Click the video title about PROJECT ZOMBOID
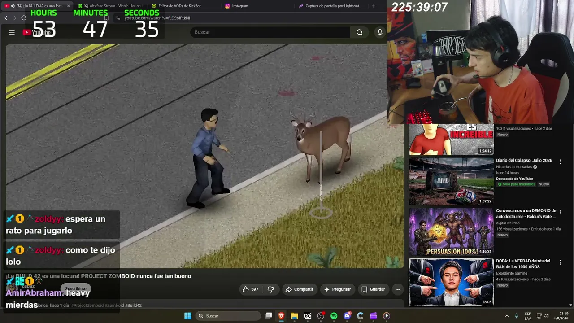This screenshot has height=323, width=574. [99, 276]
